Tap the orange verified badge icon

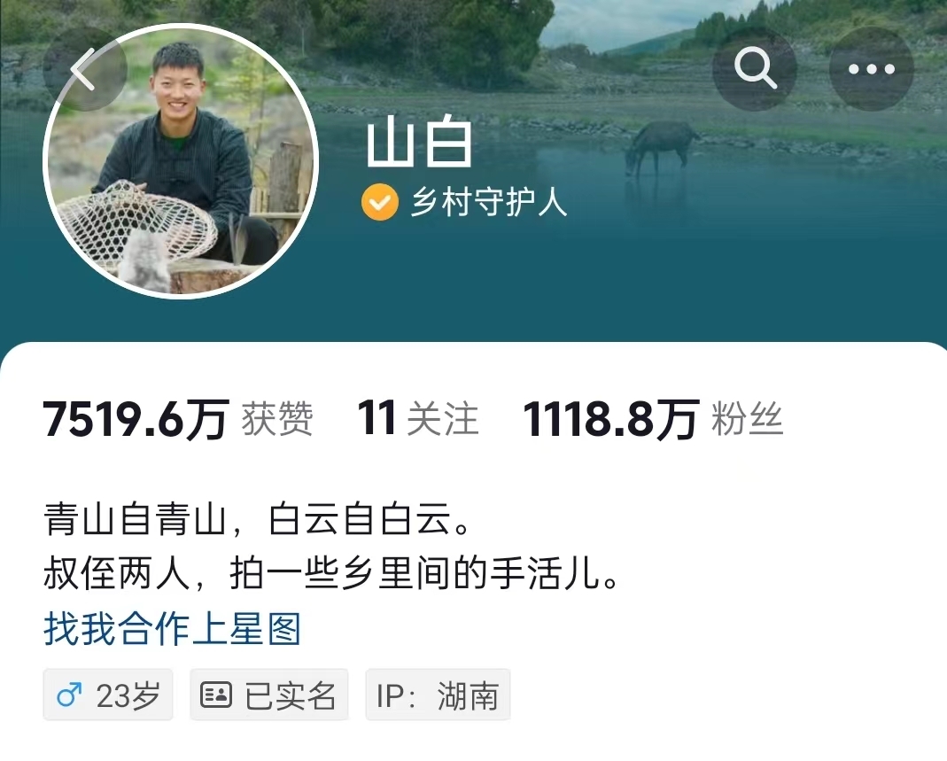tap(380, 202)
